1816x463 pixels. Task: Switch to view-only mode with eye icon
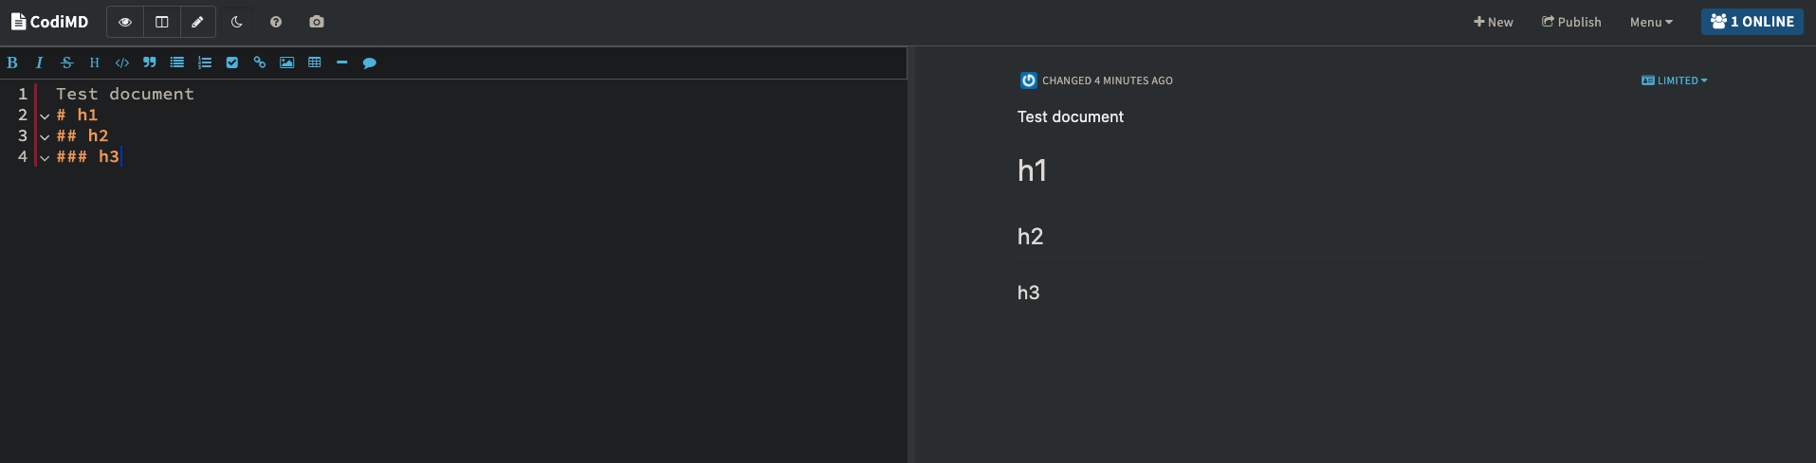125,22
